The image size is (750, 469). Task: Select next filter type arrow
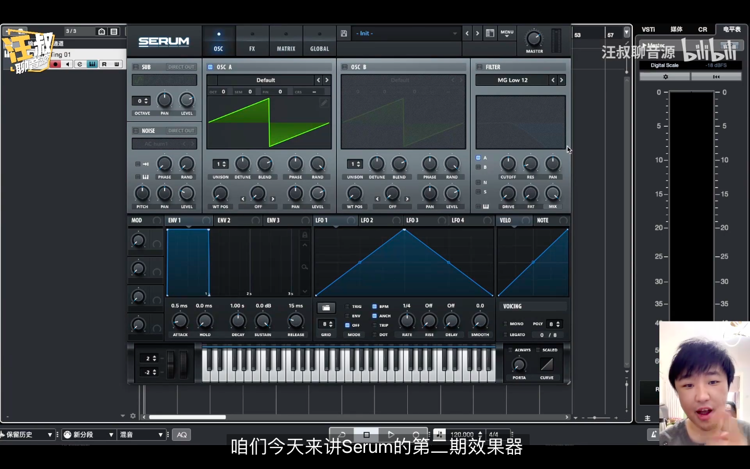click(561, 80)
